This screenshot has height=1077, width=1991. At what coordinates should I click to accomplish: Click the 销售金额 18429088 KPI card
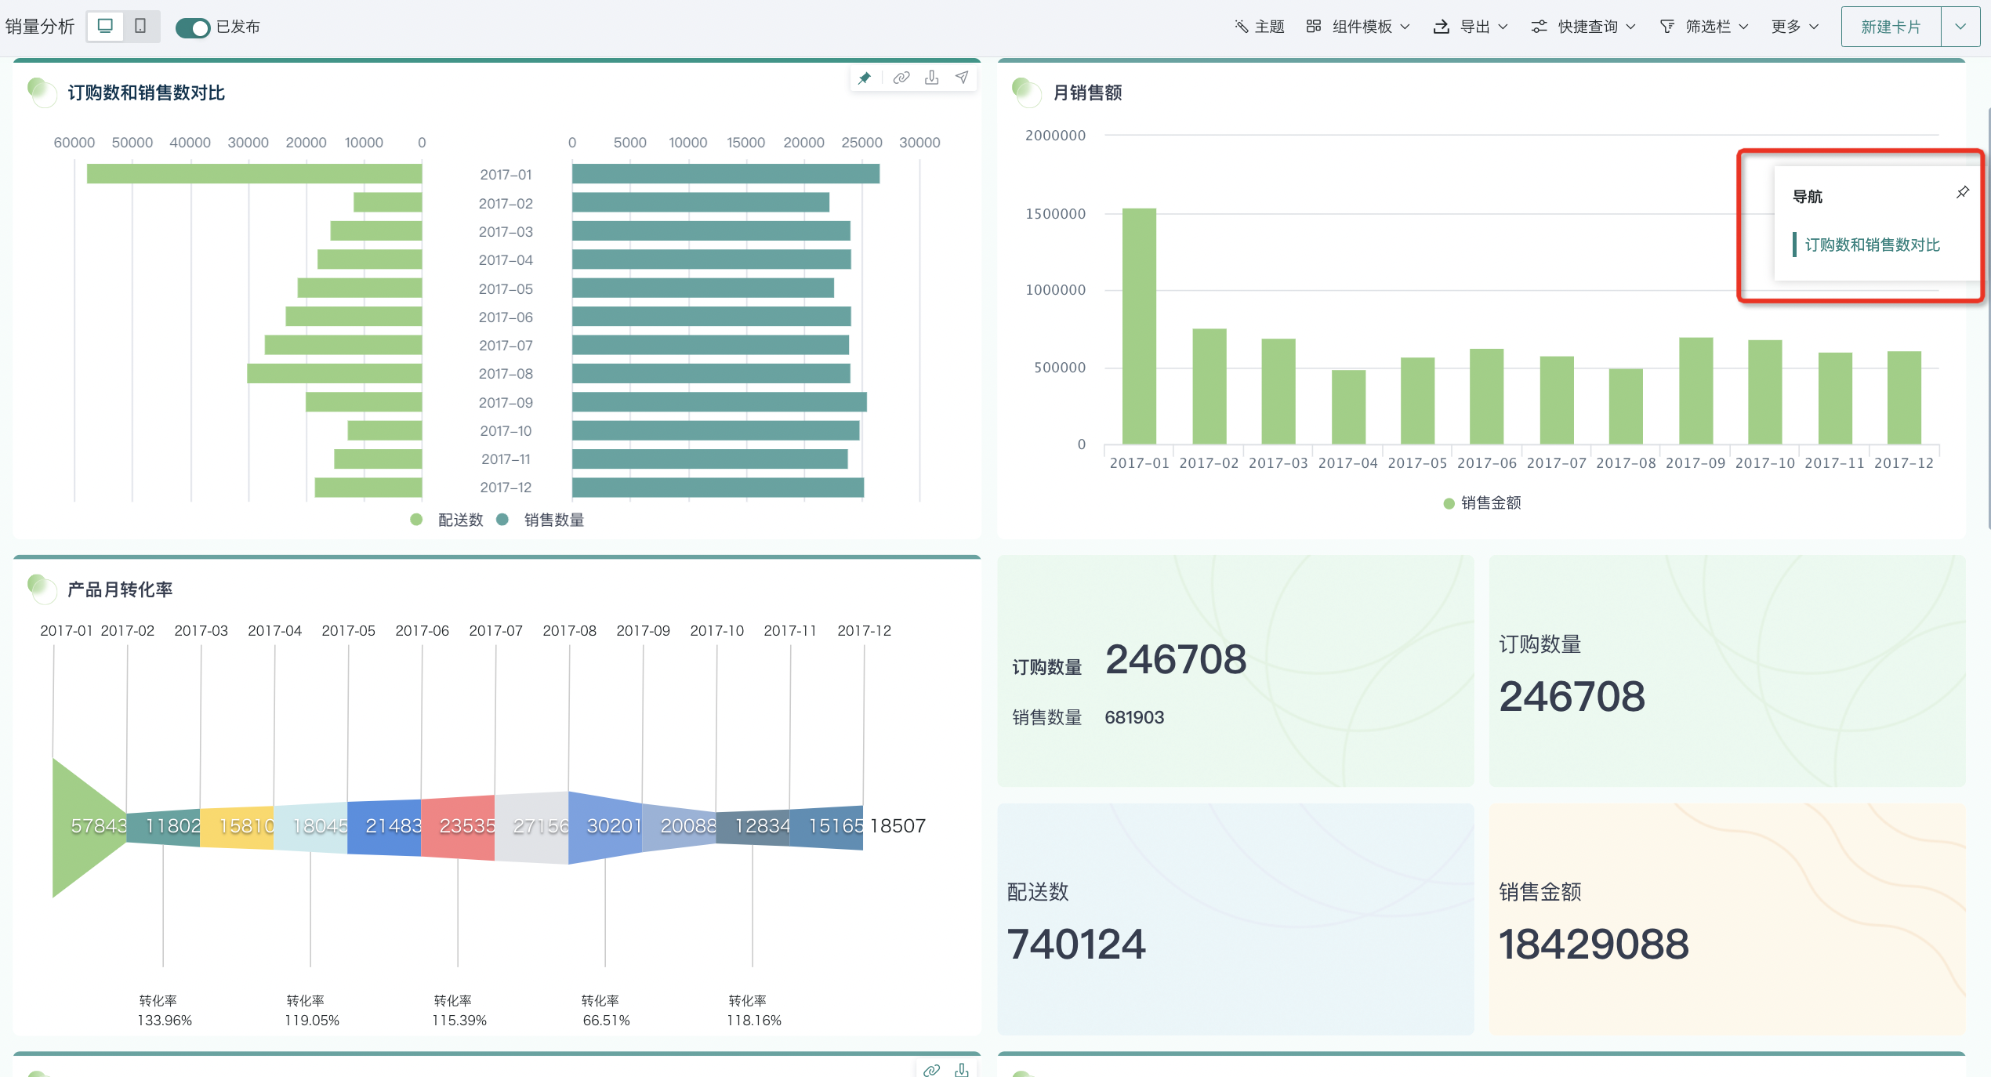coord(1727,919)
